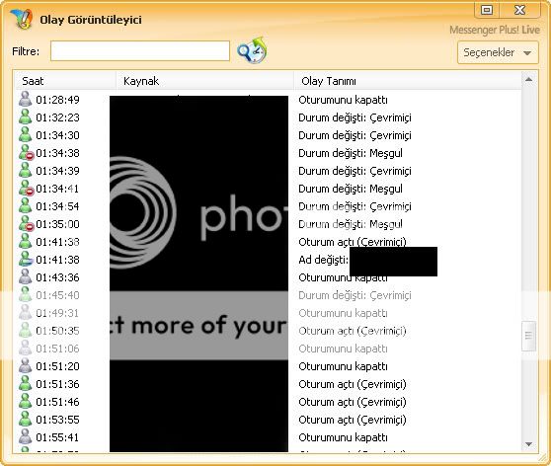Select the time 01:28:49
551x466 pixels.
coord(57,100)
